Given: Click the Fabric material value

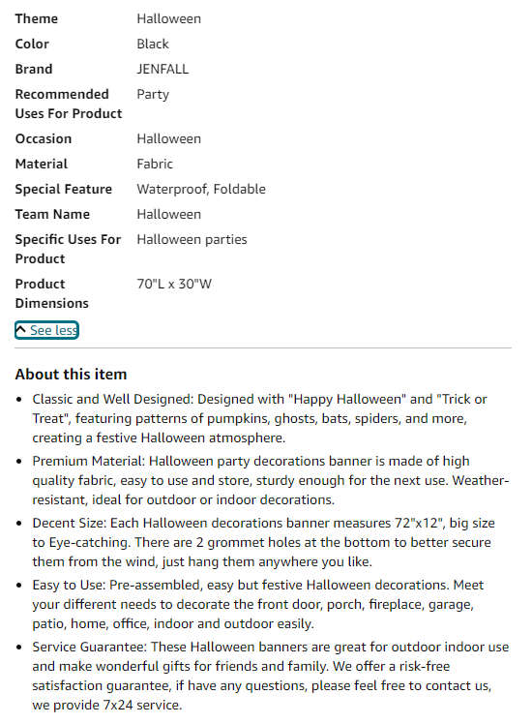Looking at the screenshot, I should [155, 164].
